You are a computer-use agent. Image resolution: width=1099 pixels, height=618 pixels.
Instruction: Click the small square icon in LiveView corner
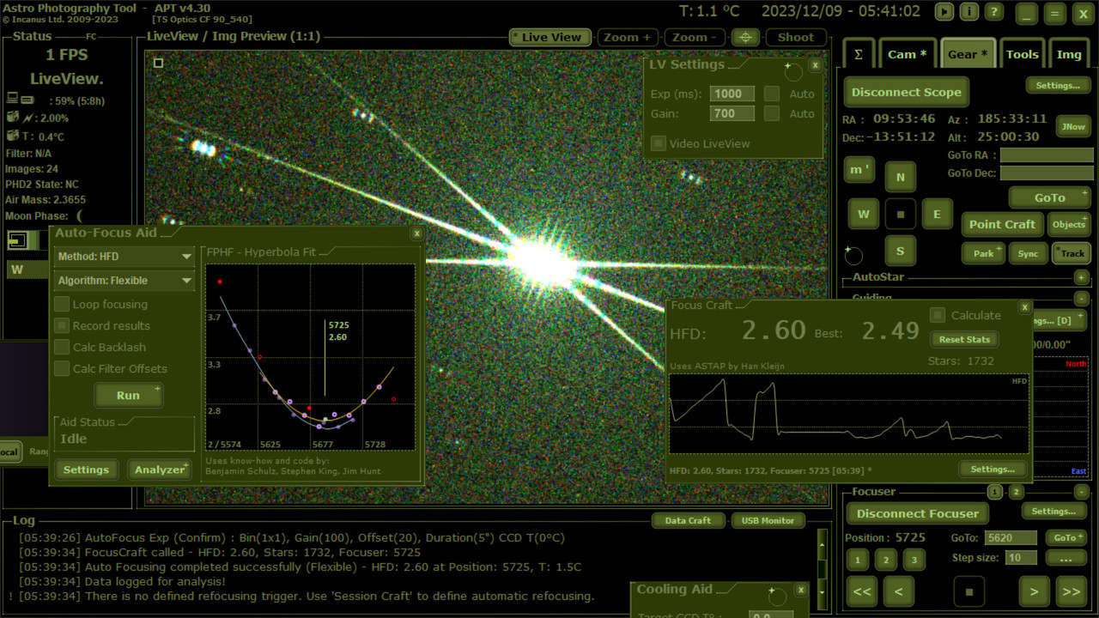pos(158,63)
